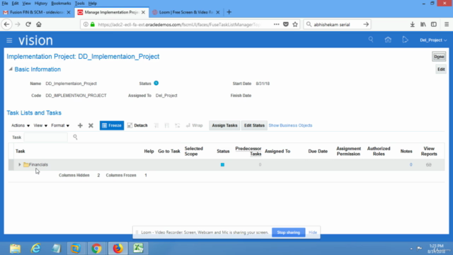Toggle the Freeze column button
Screen dimensions: 453x255
(112, 125)
